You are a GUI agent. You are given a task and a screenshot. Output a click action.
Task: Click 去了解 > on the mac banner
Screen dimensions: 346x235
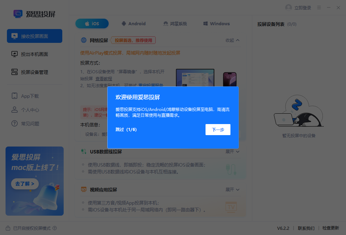pos(25,184)
